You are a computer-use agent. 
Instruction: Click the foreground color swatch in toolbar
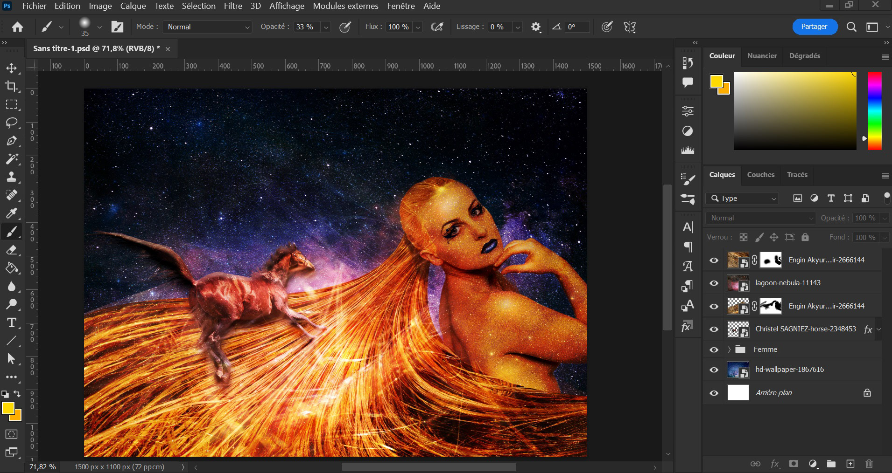pos(7,408)
